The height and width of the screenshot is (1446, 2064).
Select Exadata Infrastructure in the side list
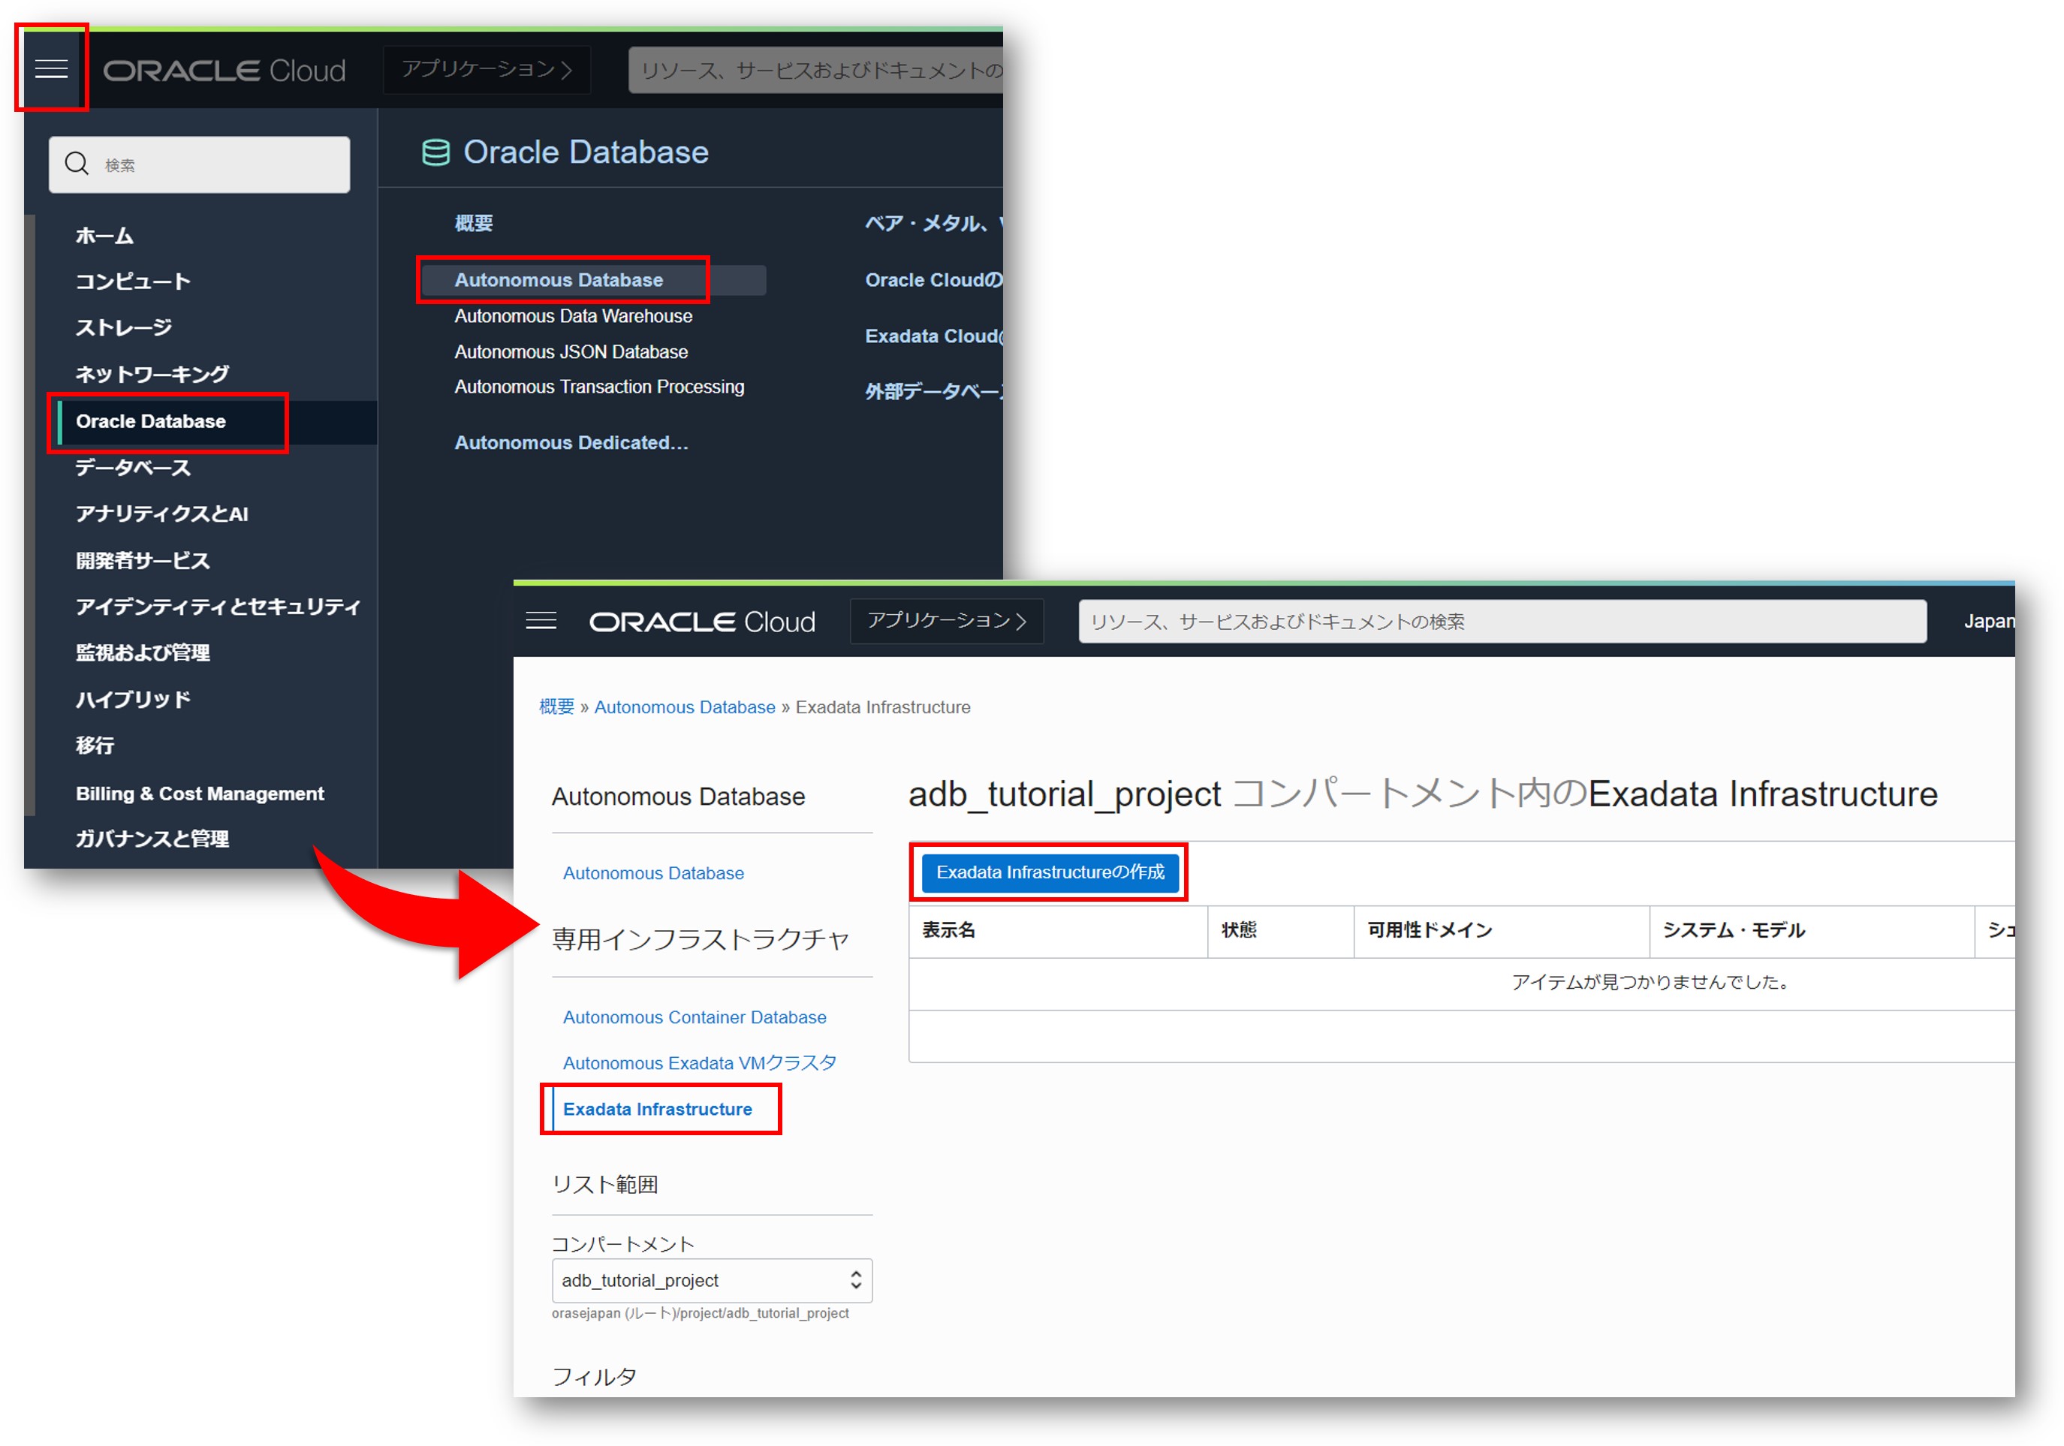[657, 1108]
